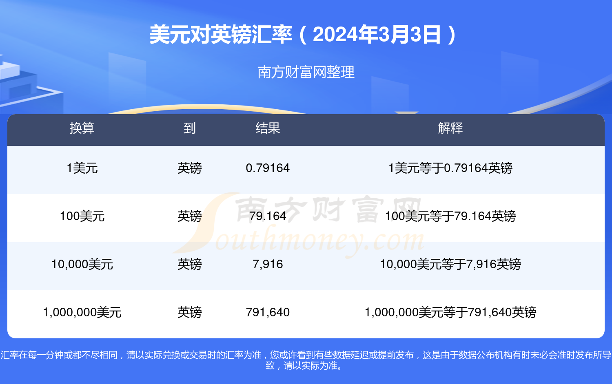Click the 结果 column header
Image resolution: width=612 pixels, height=384 pixels.
click(268, 128)
